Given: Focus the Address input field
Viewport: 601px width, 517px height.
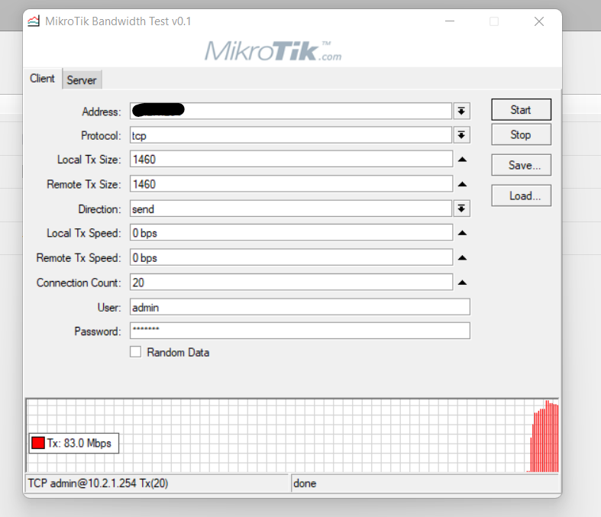Looking at the screenshot, I should [x=291, y=111].
